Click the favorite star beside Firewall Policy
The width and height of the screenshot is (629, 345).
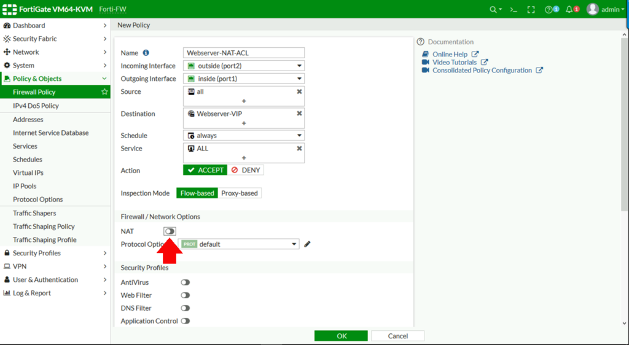104,92
